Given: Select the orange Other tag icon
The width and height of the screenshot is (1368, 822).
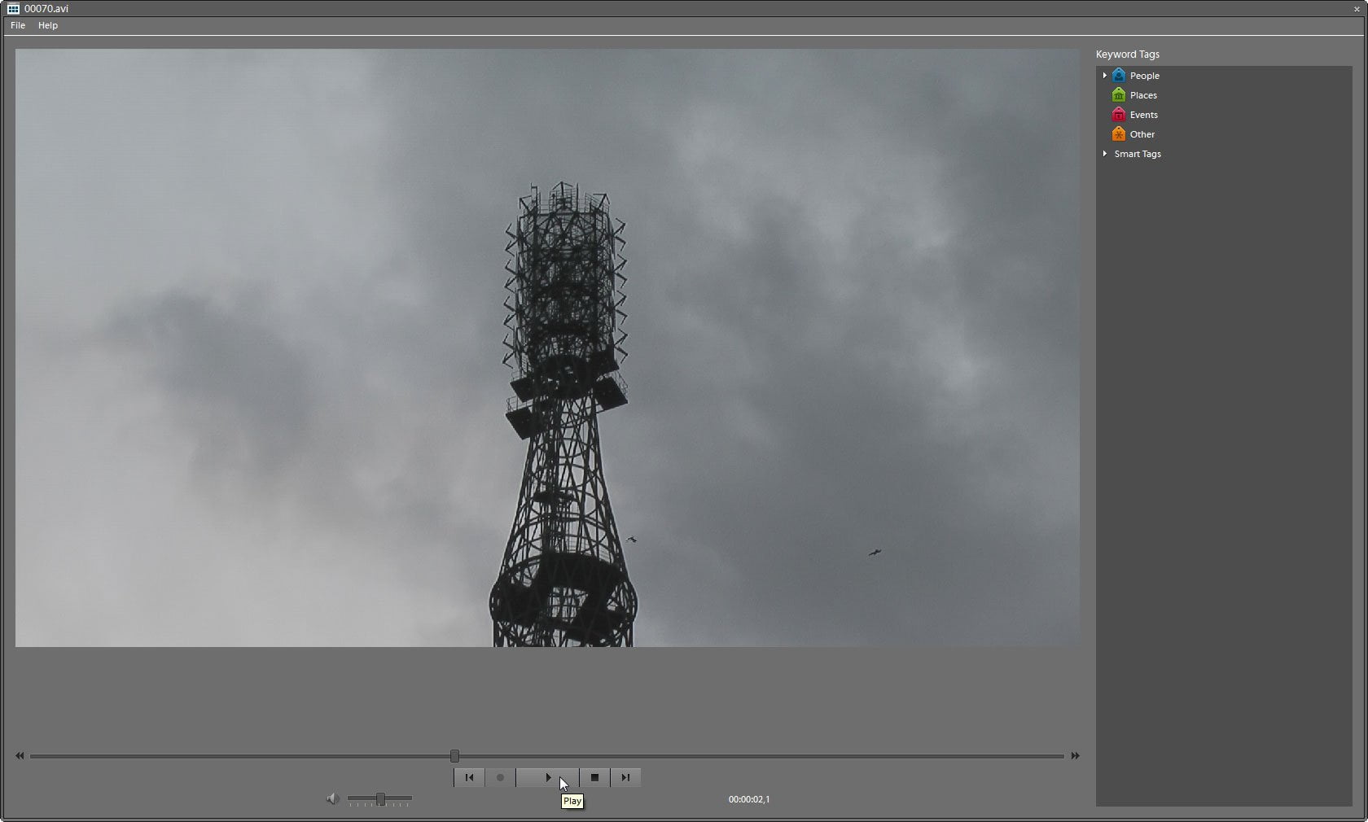Looking at the screenshot, I should (x=1119, y=134).
